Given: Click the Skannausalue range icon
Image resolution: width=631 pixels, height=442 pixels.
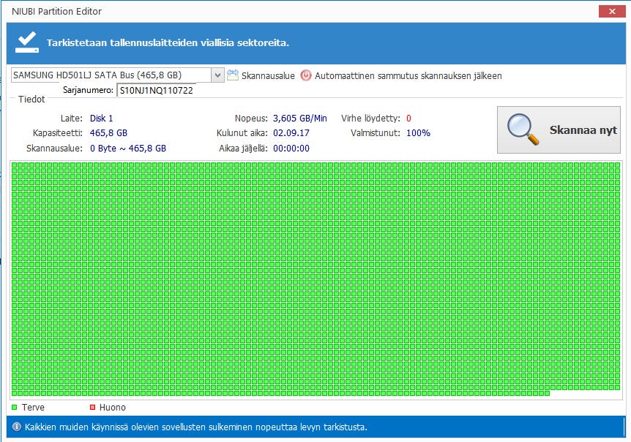Looking at the screenshot, I should coord(233,75).
